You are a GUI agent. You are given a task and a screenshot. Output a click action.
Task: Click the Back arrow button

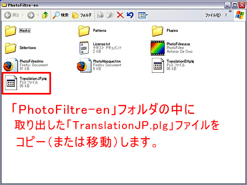tap(8, 15)
